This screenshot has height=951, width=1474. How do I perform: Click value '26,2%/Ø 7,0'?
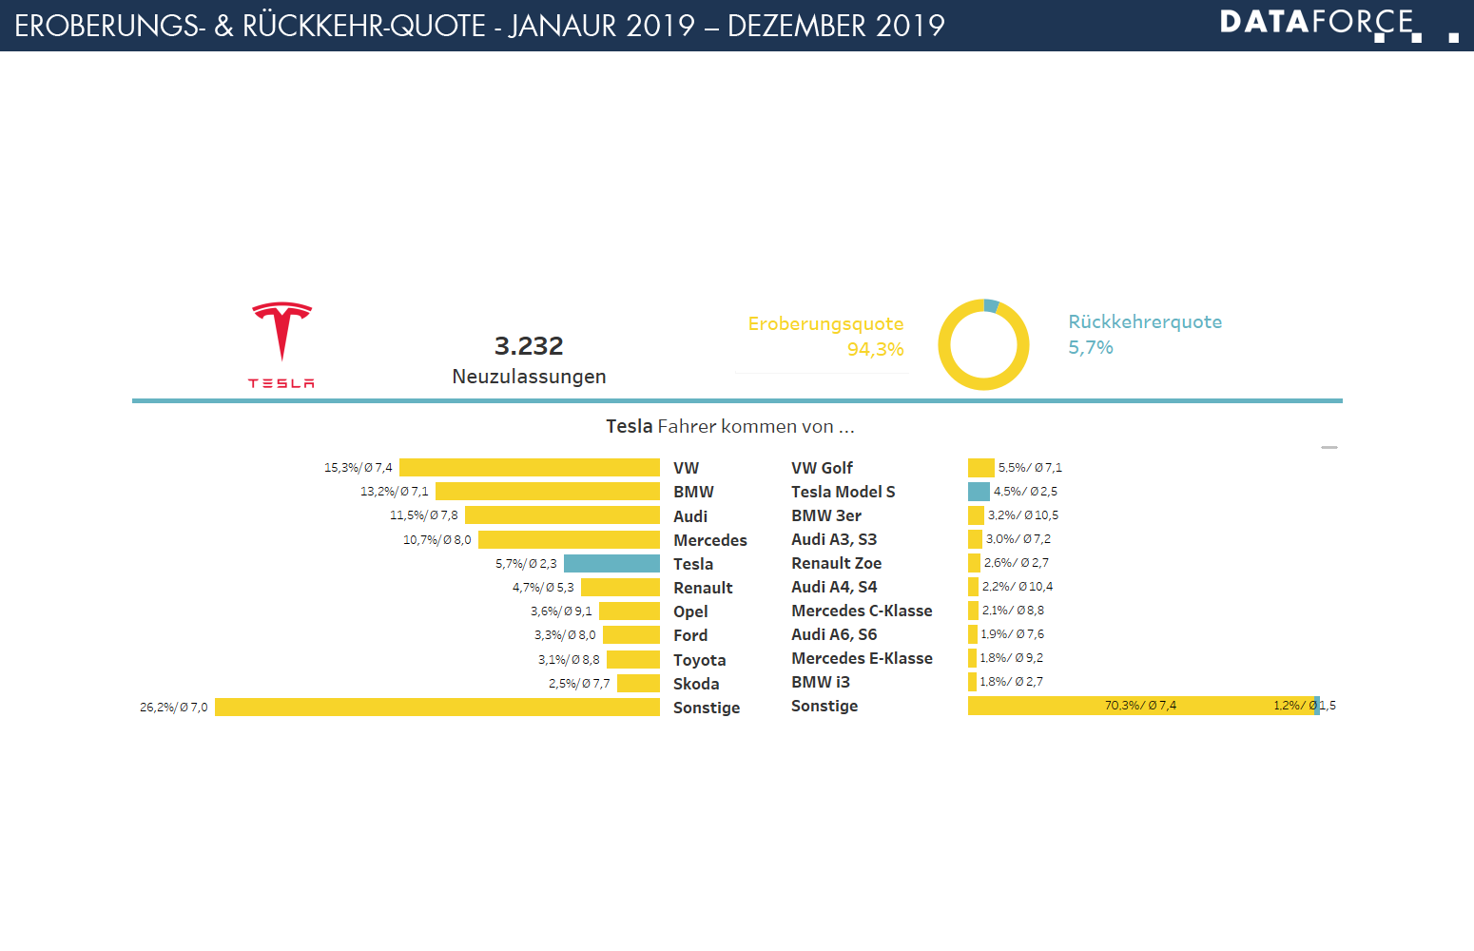173,708
